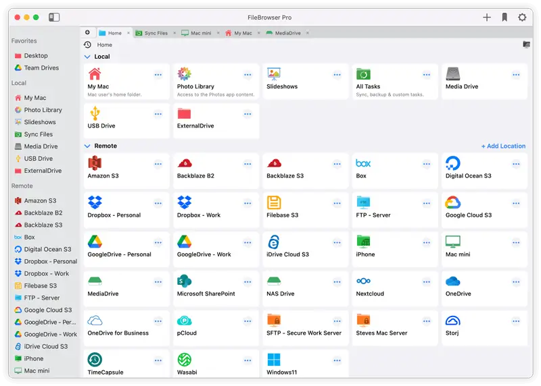The height and width of the screenshot is (386, 541).
Task: Open the iPhone card in Remote
Action: [395, 249]
